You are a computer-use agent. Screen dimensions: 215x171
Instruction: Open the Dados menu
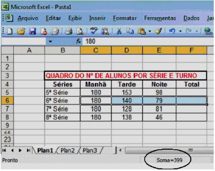(x=191, y=18)
